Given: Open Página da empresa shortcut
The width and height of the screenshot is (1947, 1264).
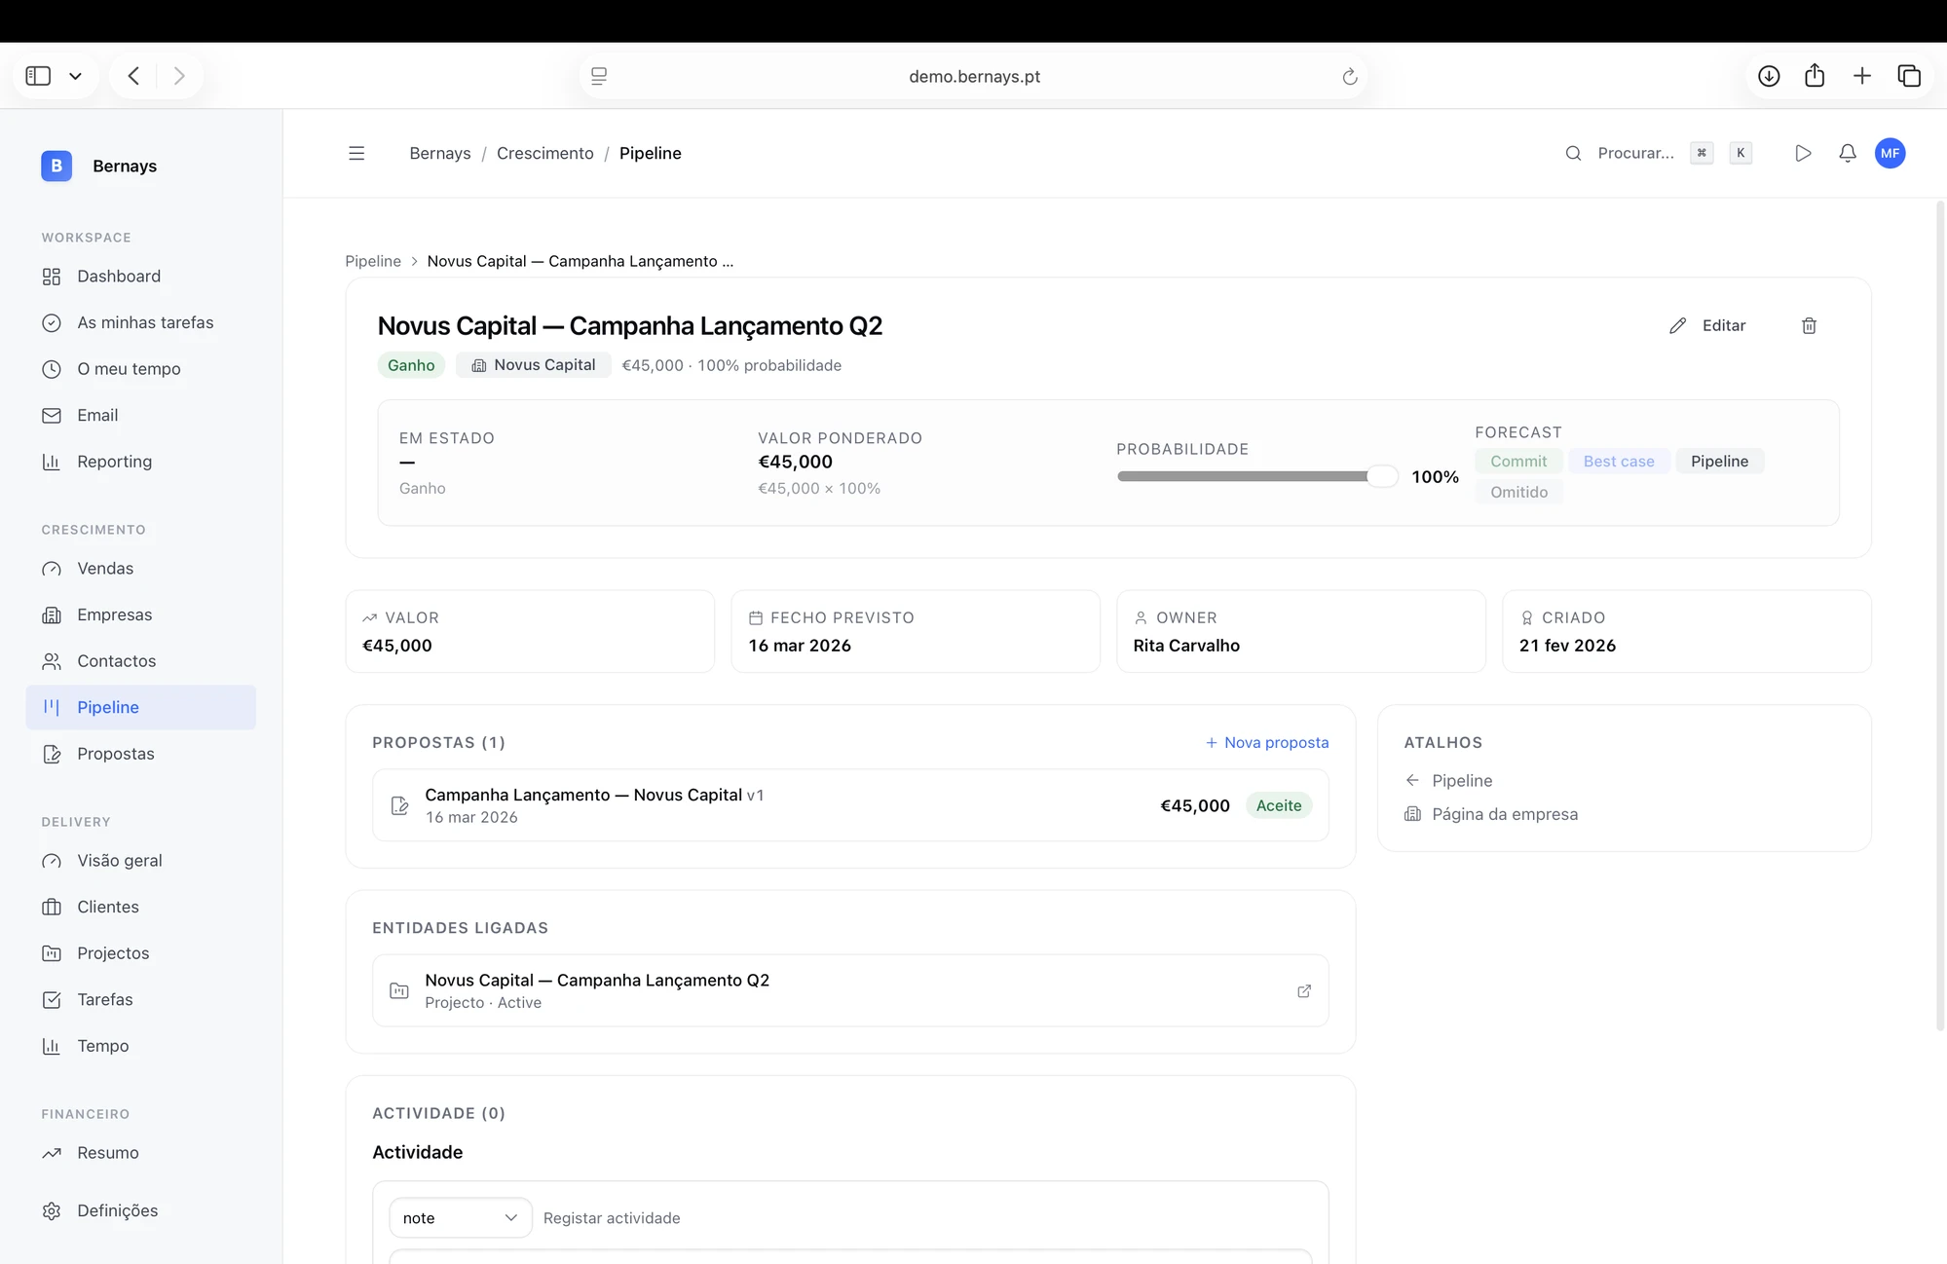Looking at the screenshot, I should click(1491, 814).
